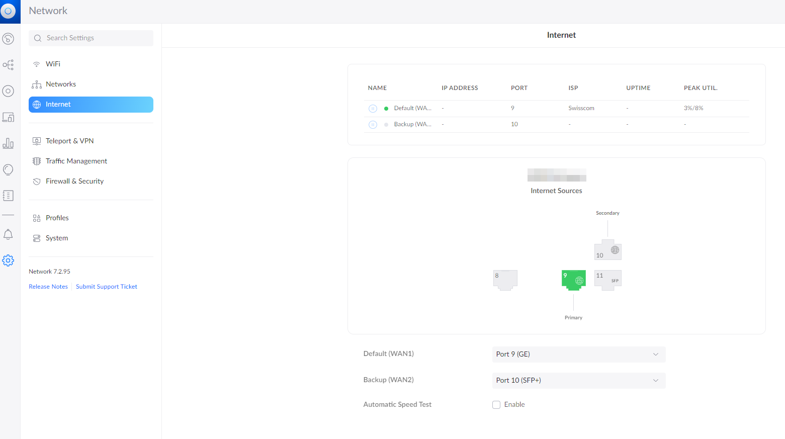
Task: Click the Search Settings input field
Action: (x=96, y=38)
